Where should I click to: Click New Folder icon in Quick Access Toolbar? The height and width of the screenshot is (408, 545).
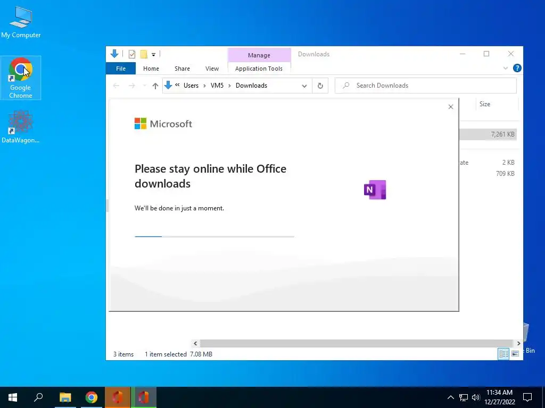pyautogui.click(x=144, y=54)
